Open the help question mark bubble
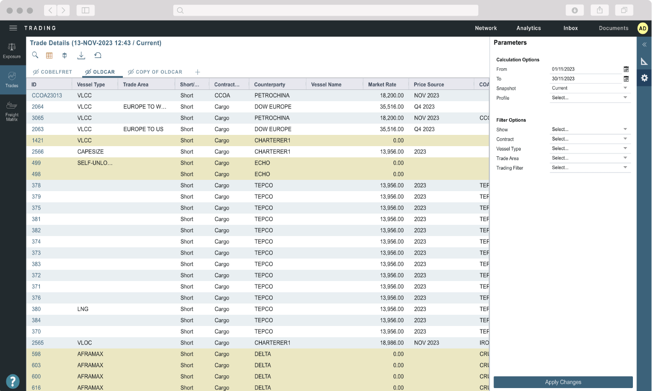The image size is (652, 391). click(13, 381)
